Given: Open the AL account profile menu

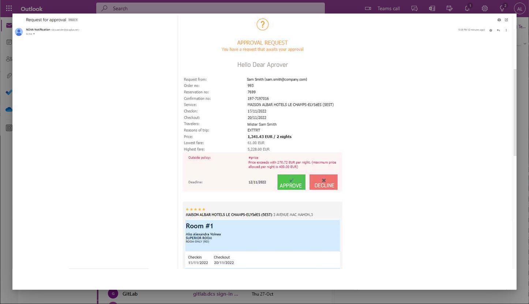Looking at the screenshot, I should [x=519, y=8].
